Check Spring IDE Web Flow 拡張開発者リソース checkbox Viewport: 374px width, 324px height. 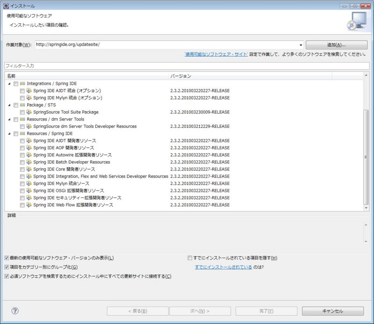click(22, 205)
